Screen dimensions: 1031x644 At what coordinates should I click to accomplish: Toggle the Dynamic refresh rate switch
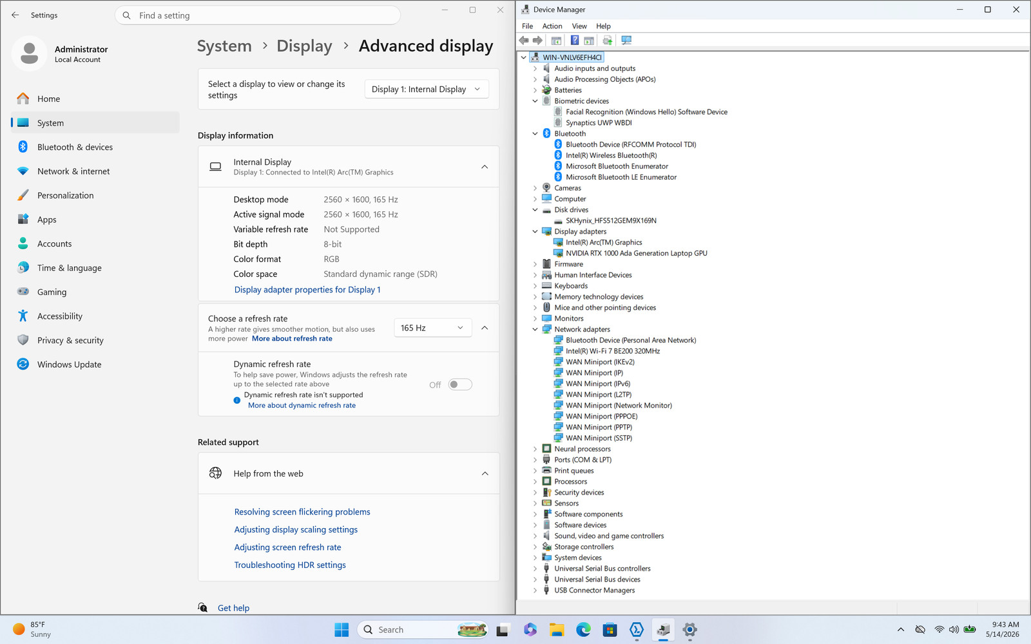pyautogui.click(x=460, y=384)
